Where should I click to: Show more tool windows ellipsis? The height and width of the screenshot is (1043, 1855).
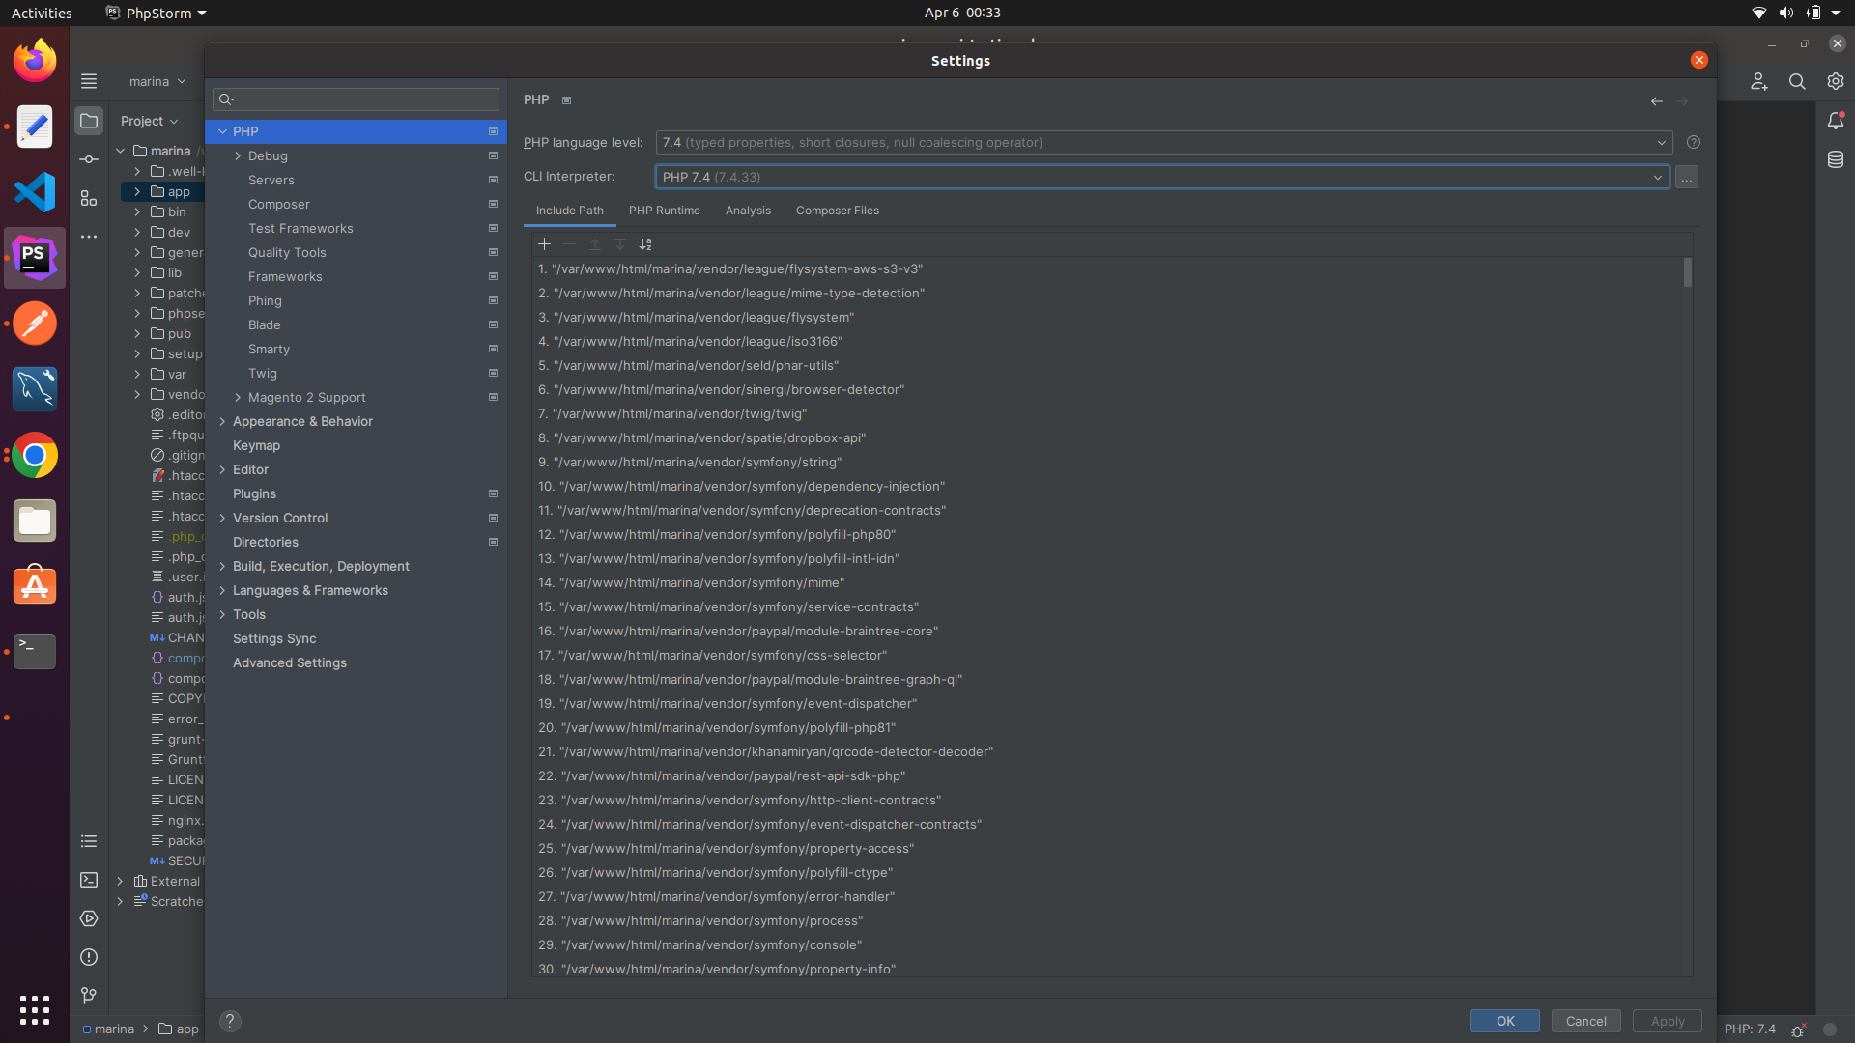coord(89,237)
